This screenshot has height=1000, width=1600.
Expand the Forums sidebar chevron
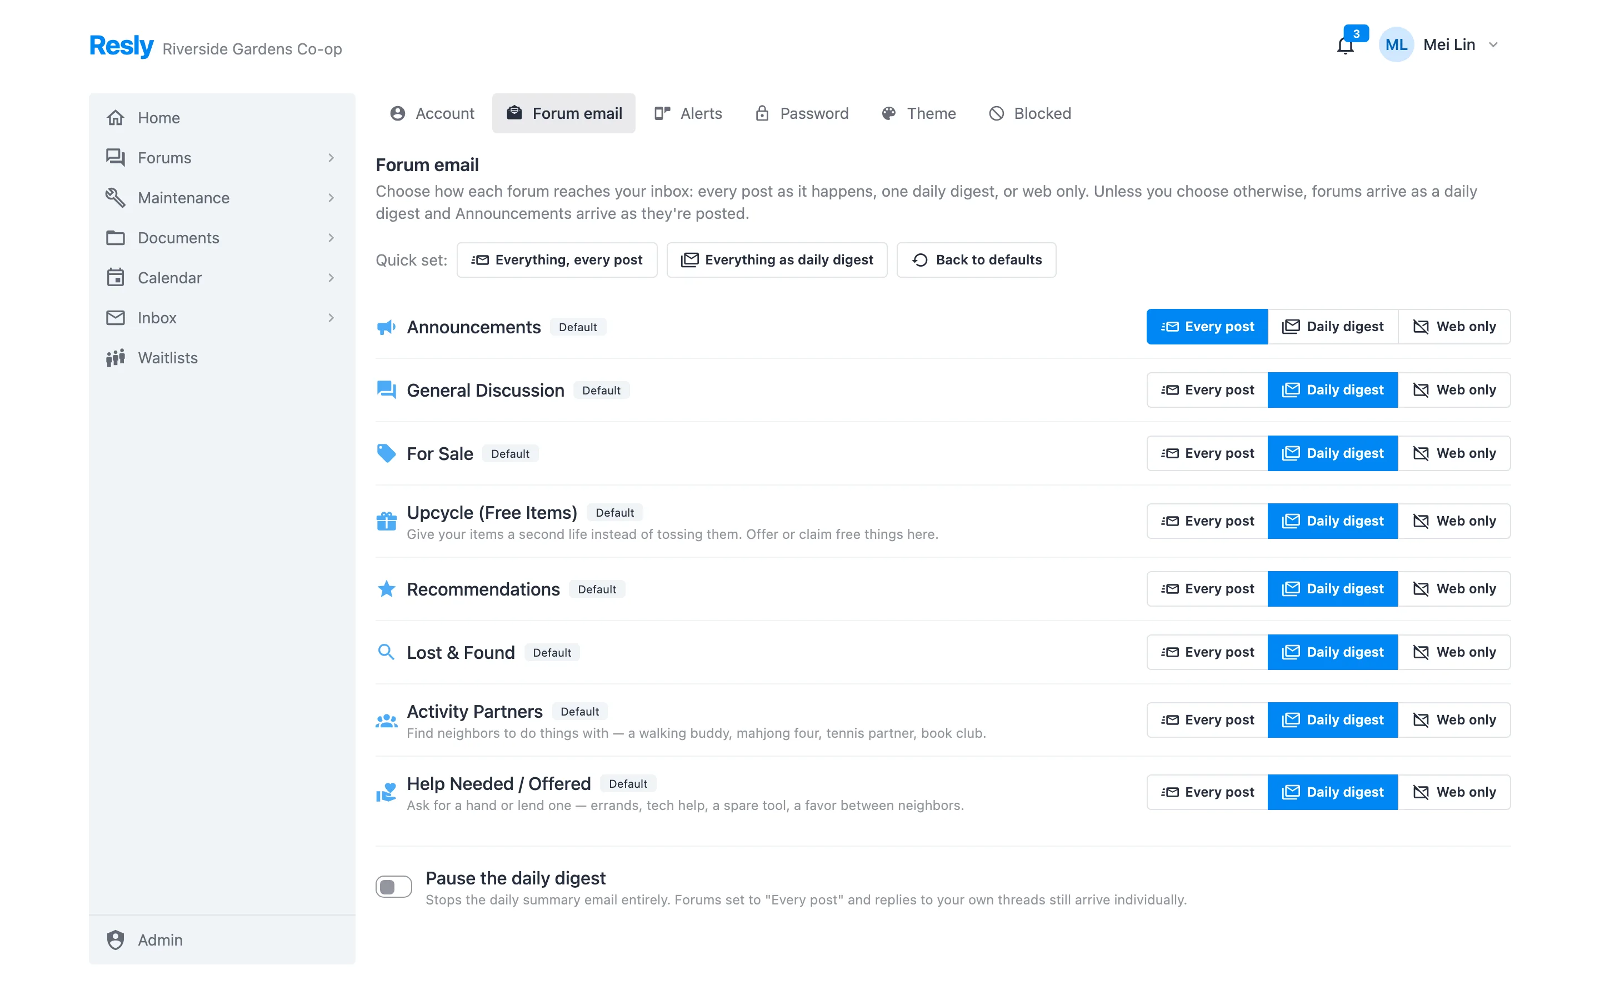[x=331, y=157]
